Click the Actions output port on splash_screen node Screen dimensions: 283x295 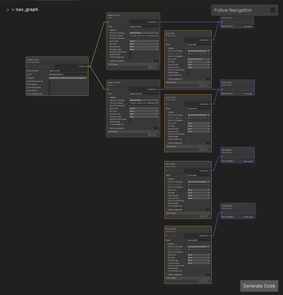[86, 66]
